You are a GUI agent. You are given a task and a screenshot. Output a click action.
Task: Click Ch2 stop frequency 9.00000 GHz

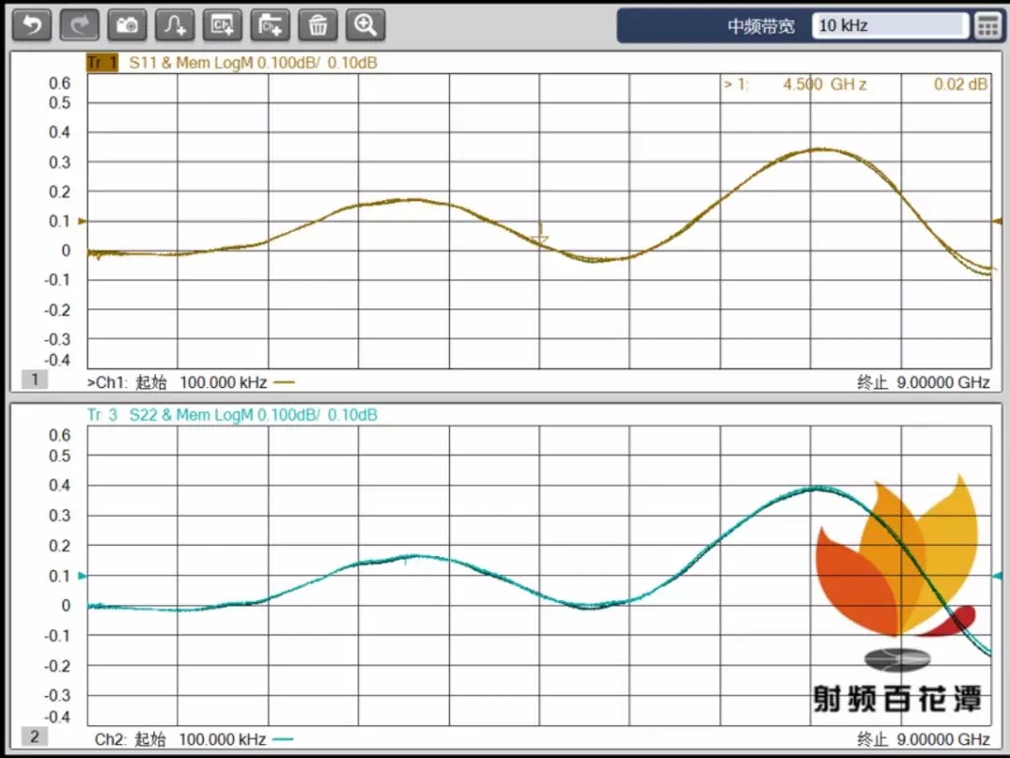[x=943, y=739]
